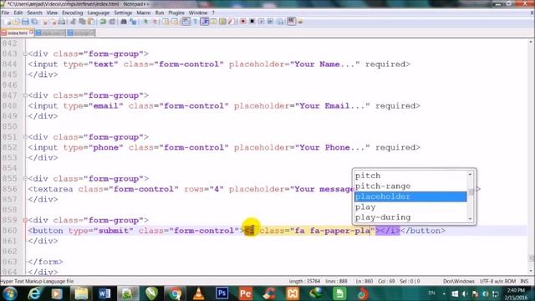Open the Edit menu
The width and height of the screenshot is (535, 301).
point(18,13)
